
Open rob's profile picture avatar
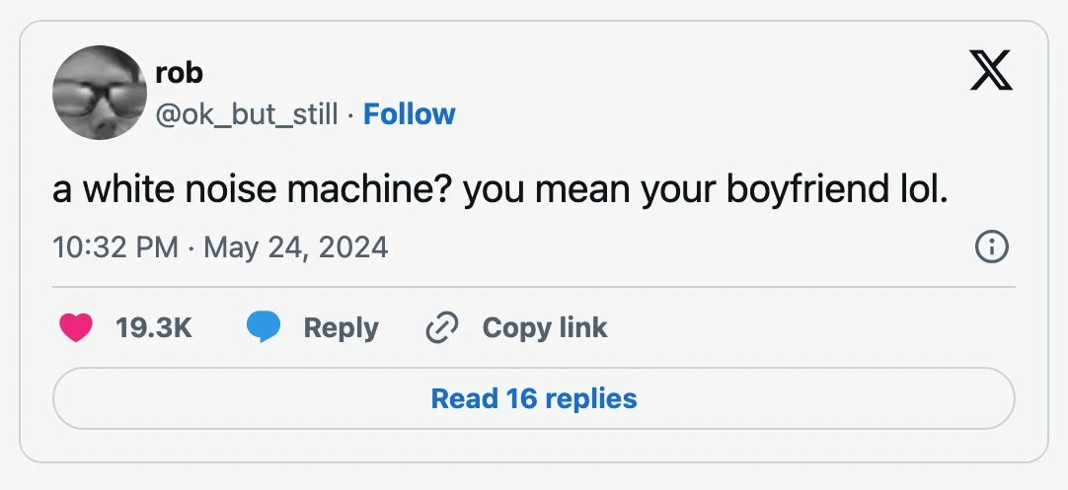coord(100,93)
